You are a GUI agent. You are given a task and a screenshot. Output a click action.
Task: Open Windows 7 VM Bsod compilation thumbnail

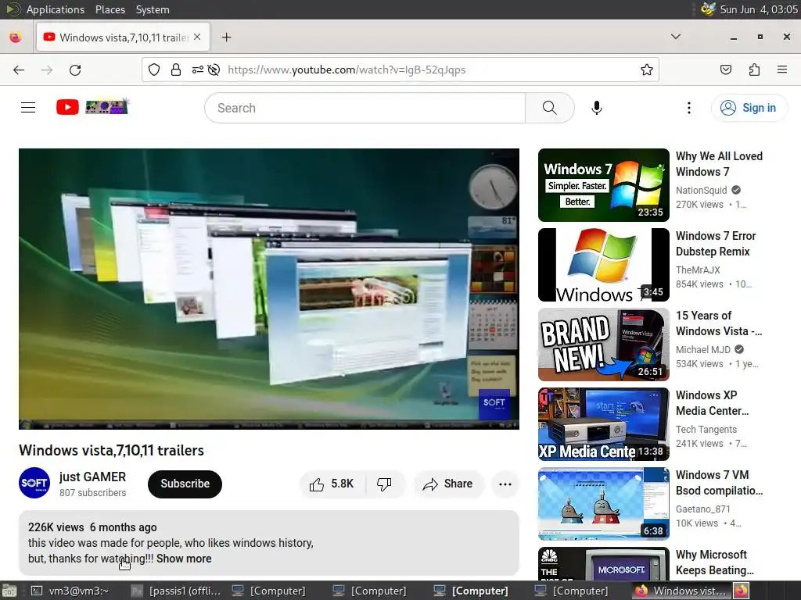(x=604, y=504)
